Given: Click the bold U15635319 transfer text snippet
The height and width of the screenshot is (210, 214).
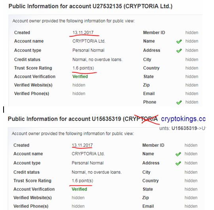Looking at the screenshot, I should tap(184, 128).
